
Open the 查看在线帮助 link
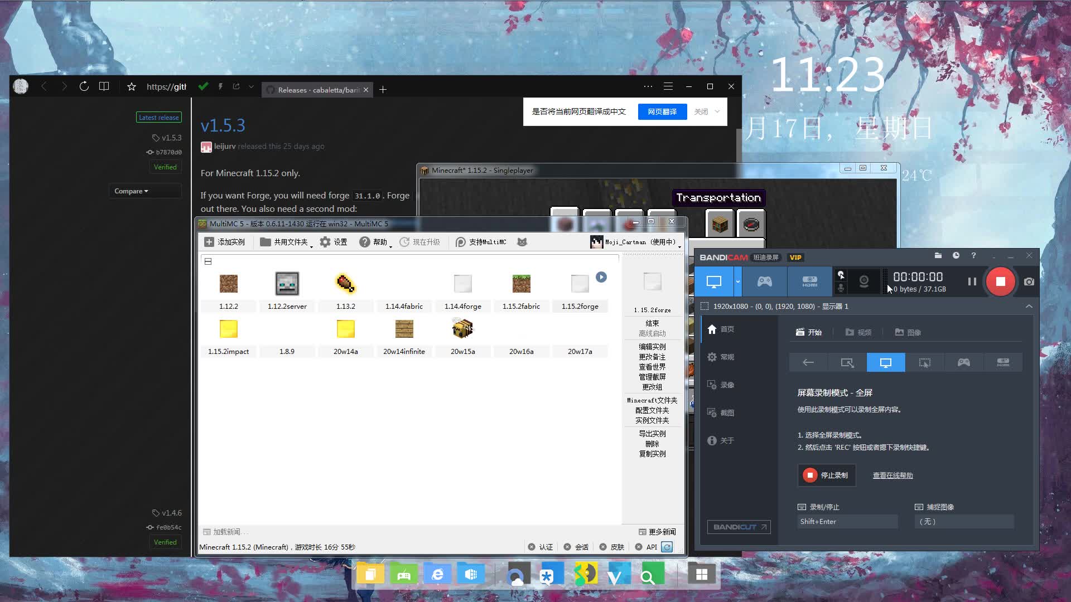tap(893, 475)
